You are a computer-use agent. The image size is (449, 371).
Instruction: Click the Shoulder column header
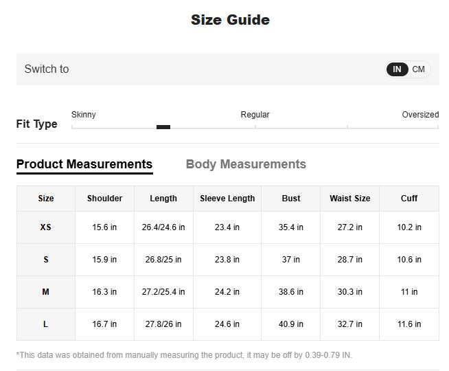coord(104,199)
